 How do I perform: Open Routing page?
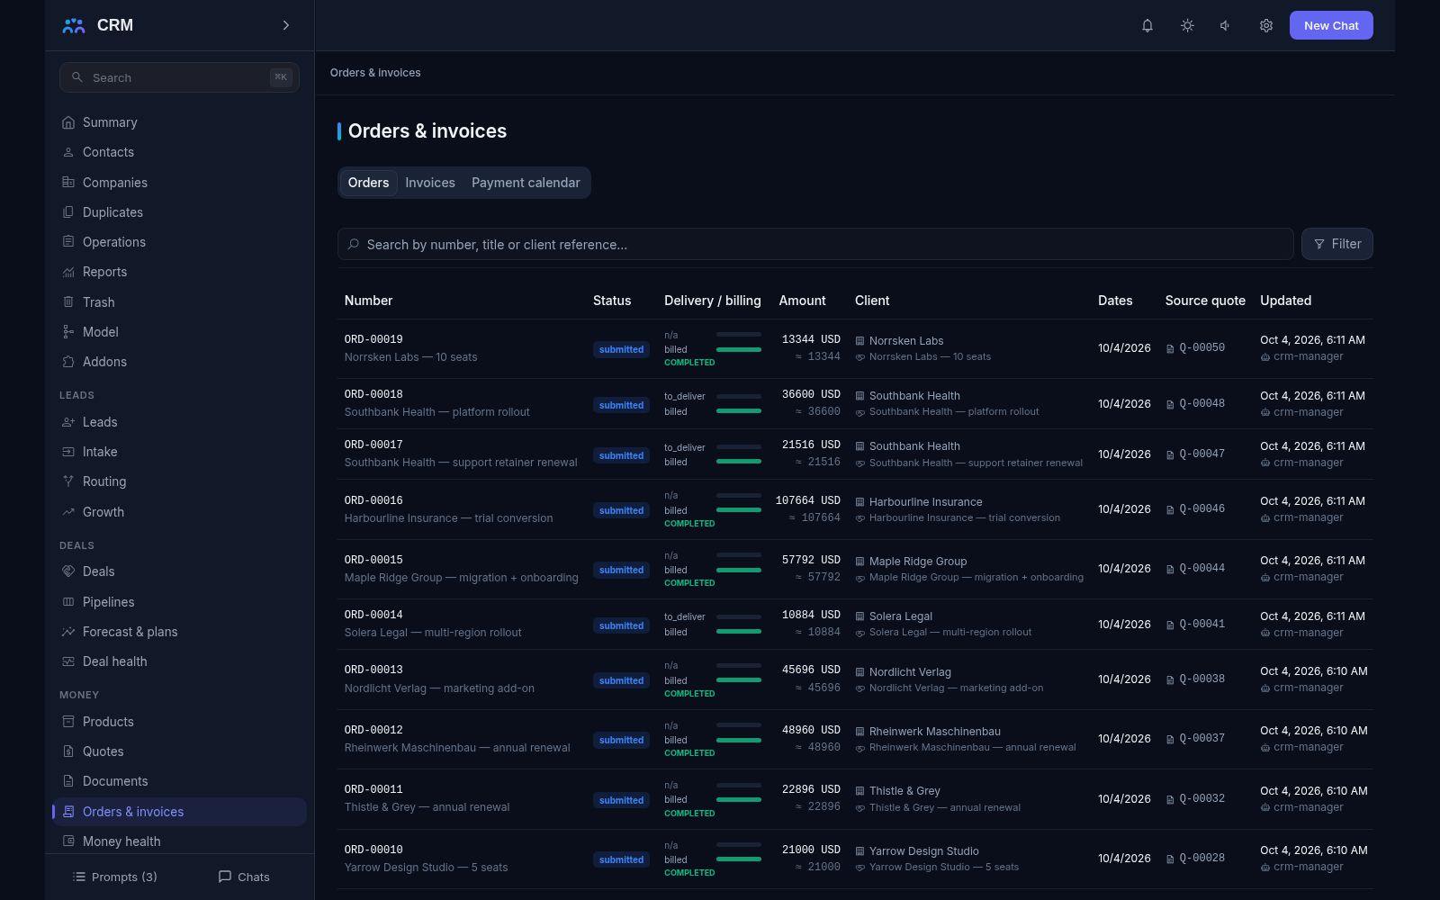179,481
